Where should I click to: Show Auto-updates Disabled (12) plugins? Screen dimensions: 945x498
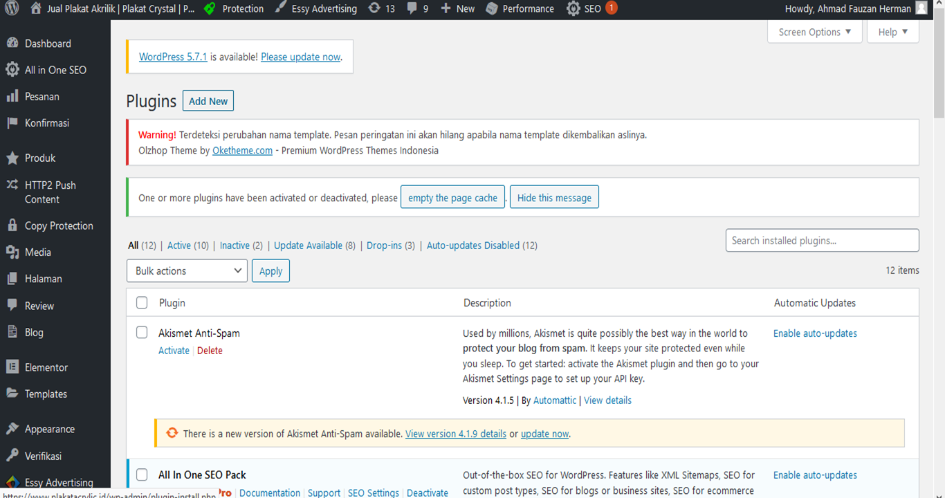pyautogui.click(x=482, y=246)
